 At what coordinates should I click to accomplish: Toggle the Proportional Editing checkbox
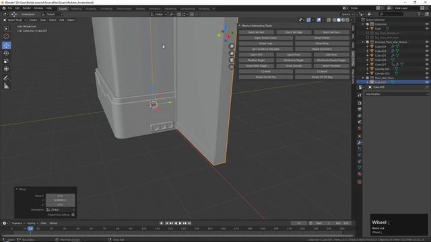coord(73,215)
